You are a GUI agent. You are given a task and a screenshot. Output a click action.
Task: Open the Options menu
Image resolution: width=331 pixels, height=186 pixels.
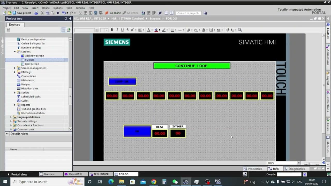pos(58,8)
